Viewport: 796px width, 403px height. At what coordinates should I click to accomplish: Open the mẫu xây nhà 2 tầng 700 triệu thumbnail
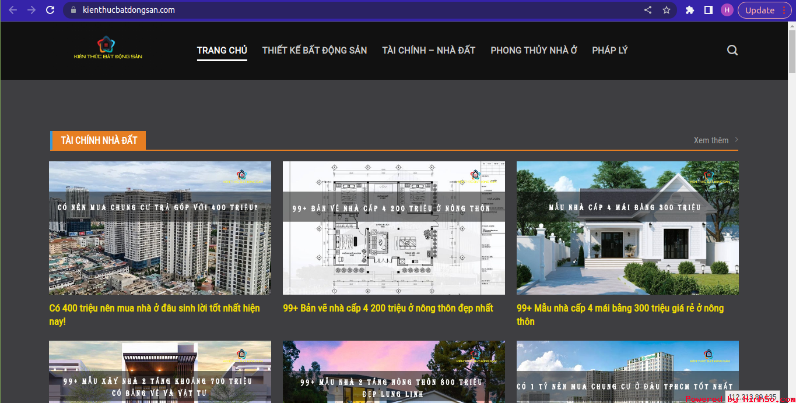[x=160, y=372]
